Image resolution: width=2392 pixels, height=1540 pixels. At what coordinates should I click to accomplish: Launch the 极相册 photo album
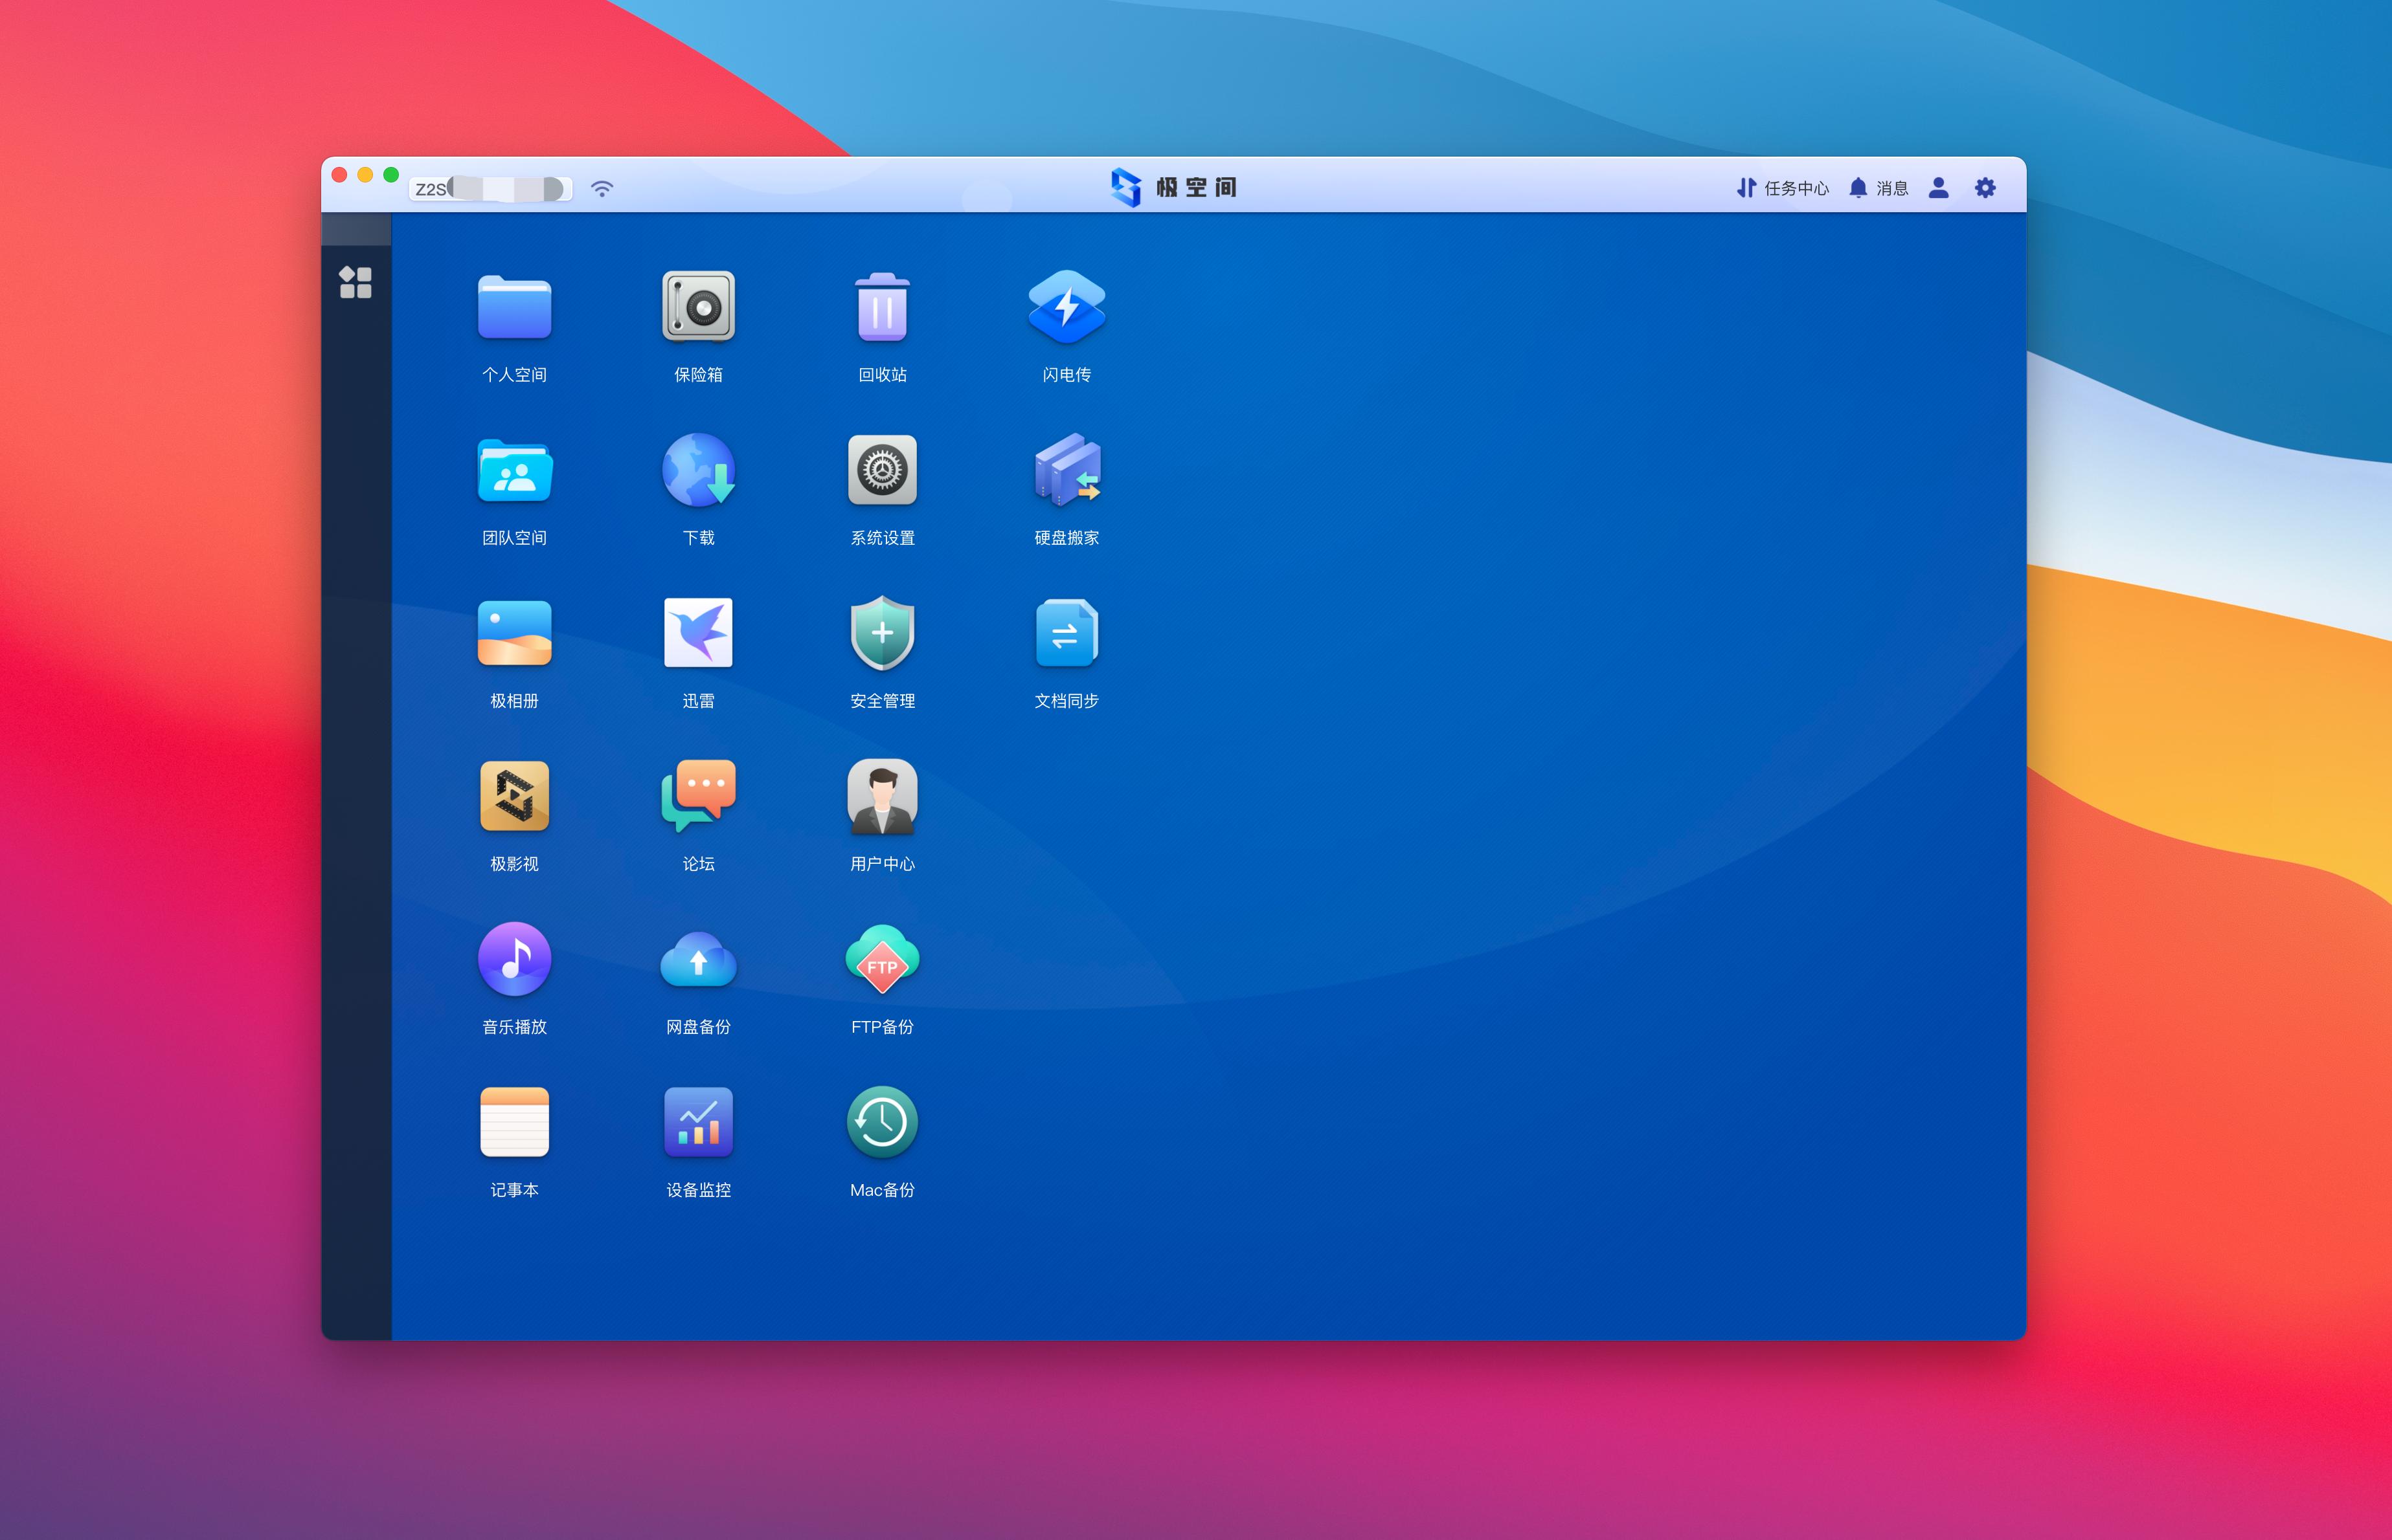pyautogui.click(x=514, y=633)
